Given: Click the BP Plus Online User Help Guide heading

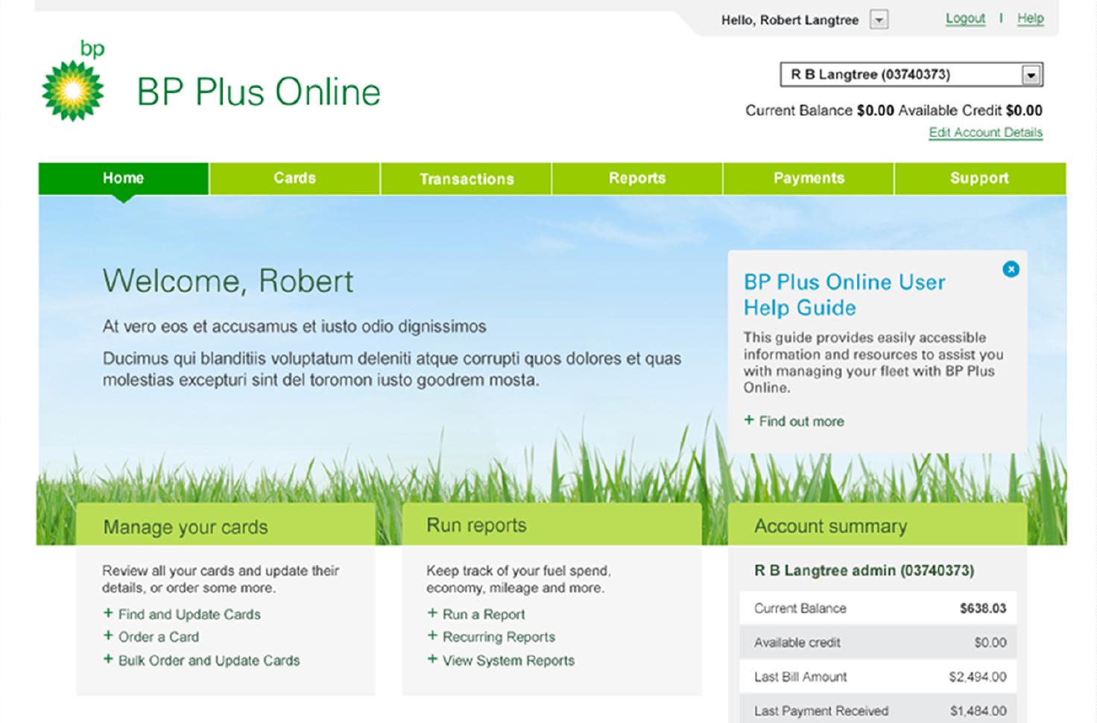Looking at the screenshot, I should click(x=844, y=295).
